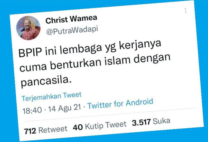Click the word benturkan in tweet

[x=76, y=64]
